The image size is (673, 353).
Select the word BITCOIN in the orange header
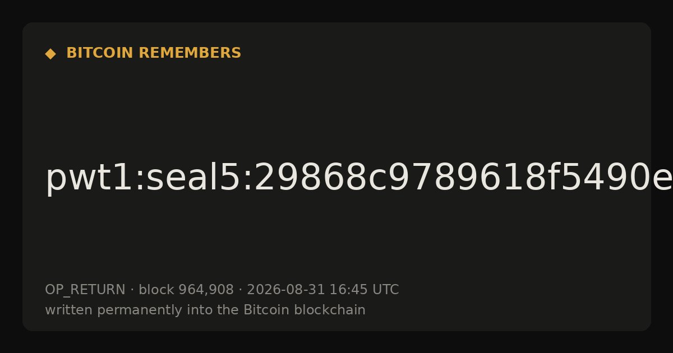pos(100,53)
